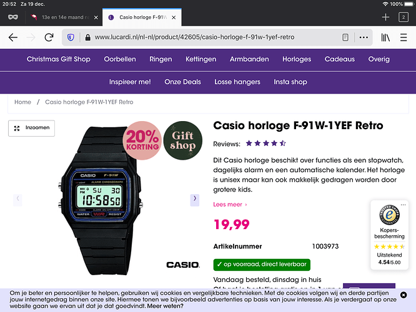Click the Inzoomen button
The width and height of the screenshot is (416, 312).
tap(31, 128)
